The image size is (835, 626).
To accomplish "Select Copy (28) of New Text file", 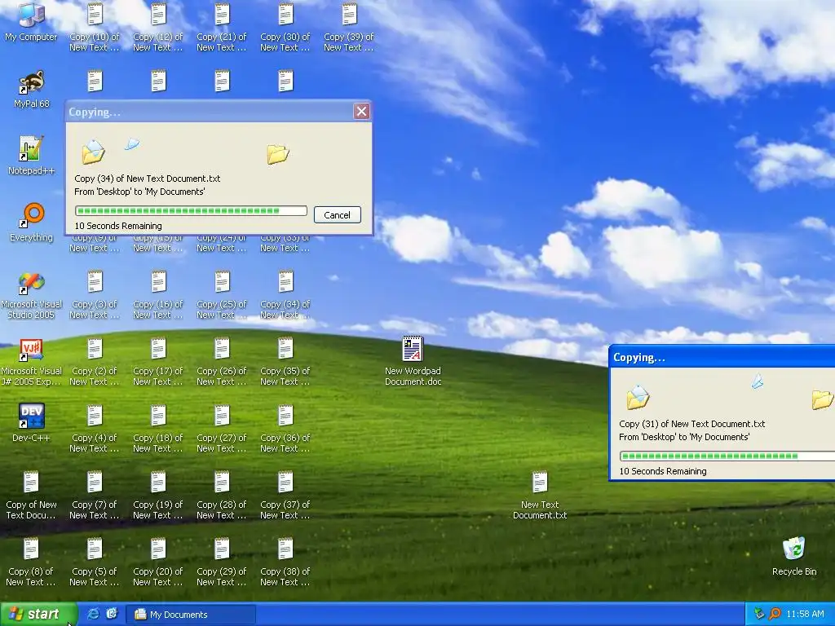I will pos(222,495).
